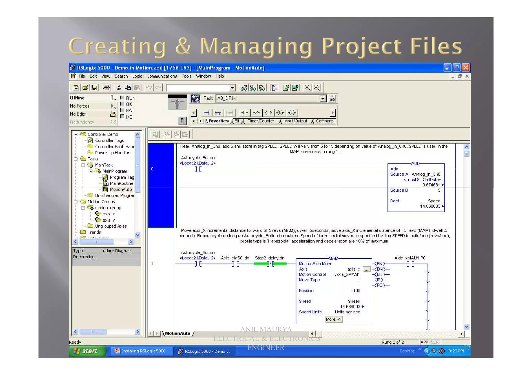
Task: Click the BAT status indicator box
Action: (x=122, y=110)
